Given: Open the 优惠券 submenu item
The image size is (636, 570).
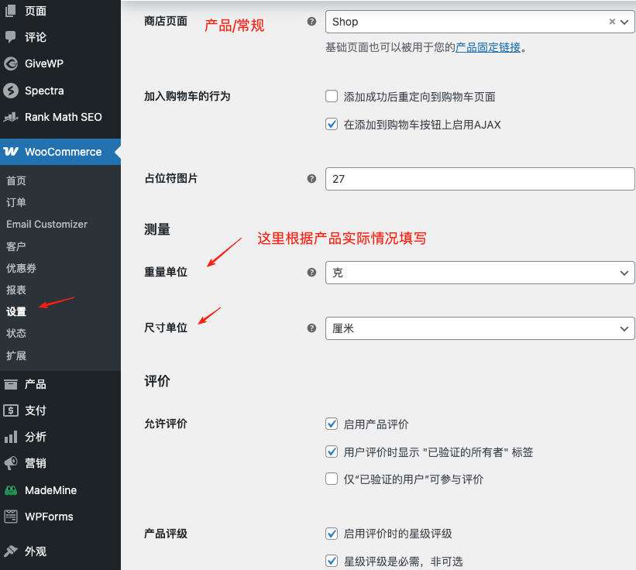Looking at the screenshot, I should click(21, 268).
